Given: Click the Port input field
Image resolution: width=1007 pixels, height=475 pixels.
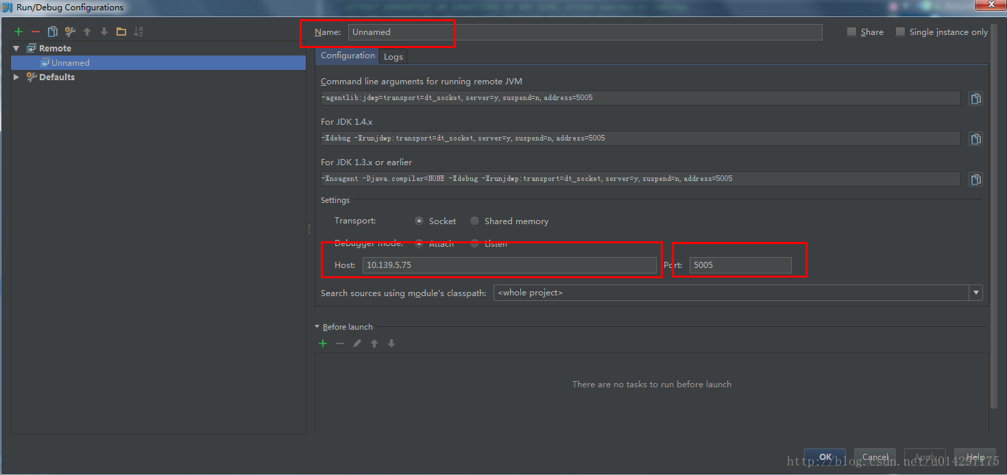Looking at the screenshot, I should pyautogui.click(x=740, y=265).
